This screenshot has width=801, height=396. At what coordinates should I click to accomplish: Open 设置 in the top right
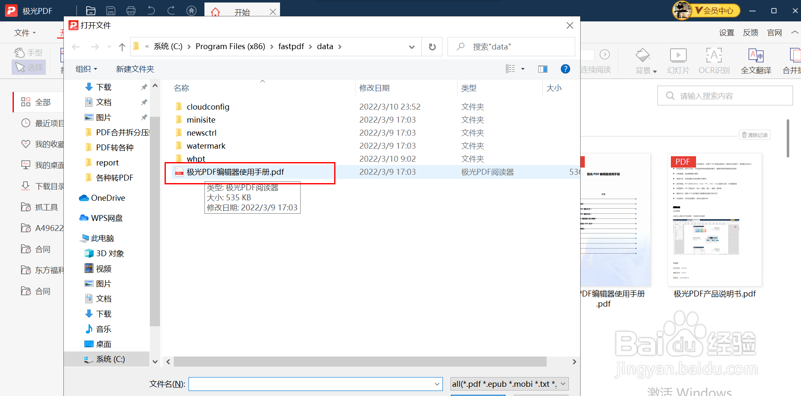726,32
